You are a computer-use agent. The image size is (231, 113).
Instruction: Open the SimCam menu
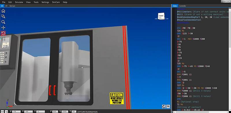pos(56,2)
